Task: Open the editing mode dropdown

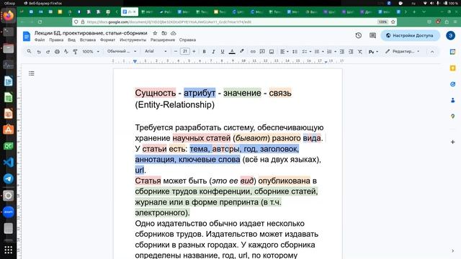Action: coord(402,51)
